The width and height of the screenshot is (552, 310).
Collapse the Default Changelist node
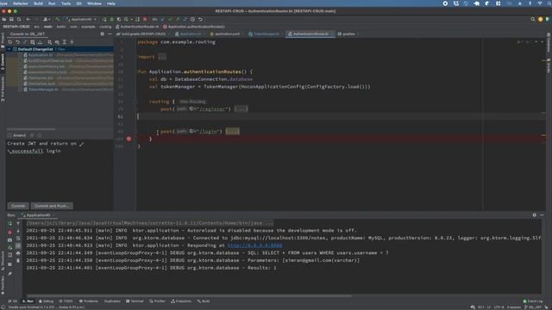tap(9, 49)
